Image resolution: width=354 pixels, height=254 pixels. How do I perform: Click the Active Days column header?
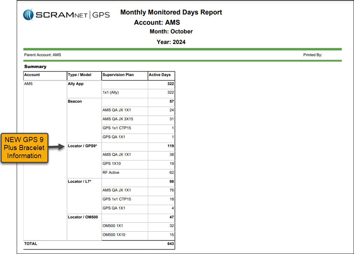[159, 75]
